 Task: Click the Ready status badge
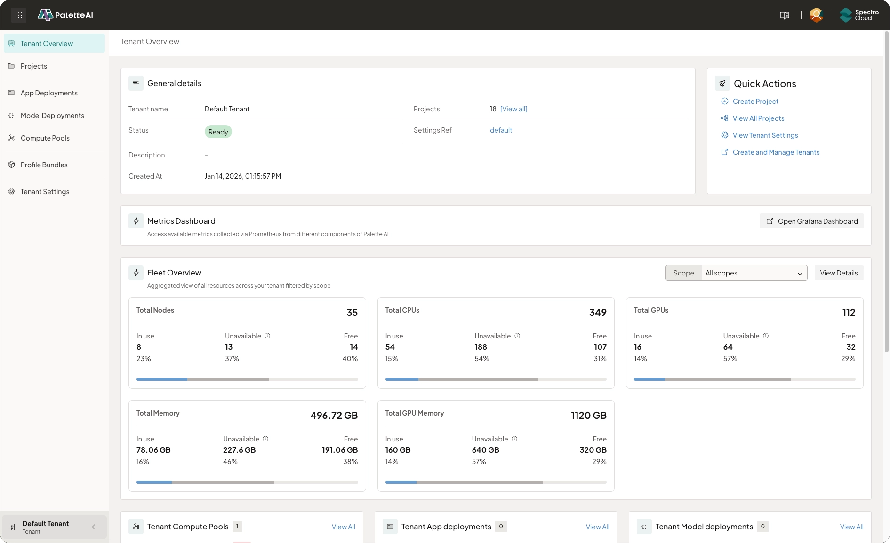click(218, 132)
